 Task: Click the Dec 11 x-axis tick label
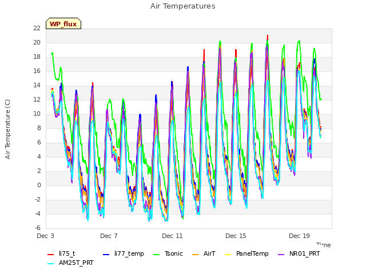pyautogui.click(x=172, y=236)
